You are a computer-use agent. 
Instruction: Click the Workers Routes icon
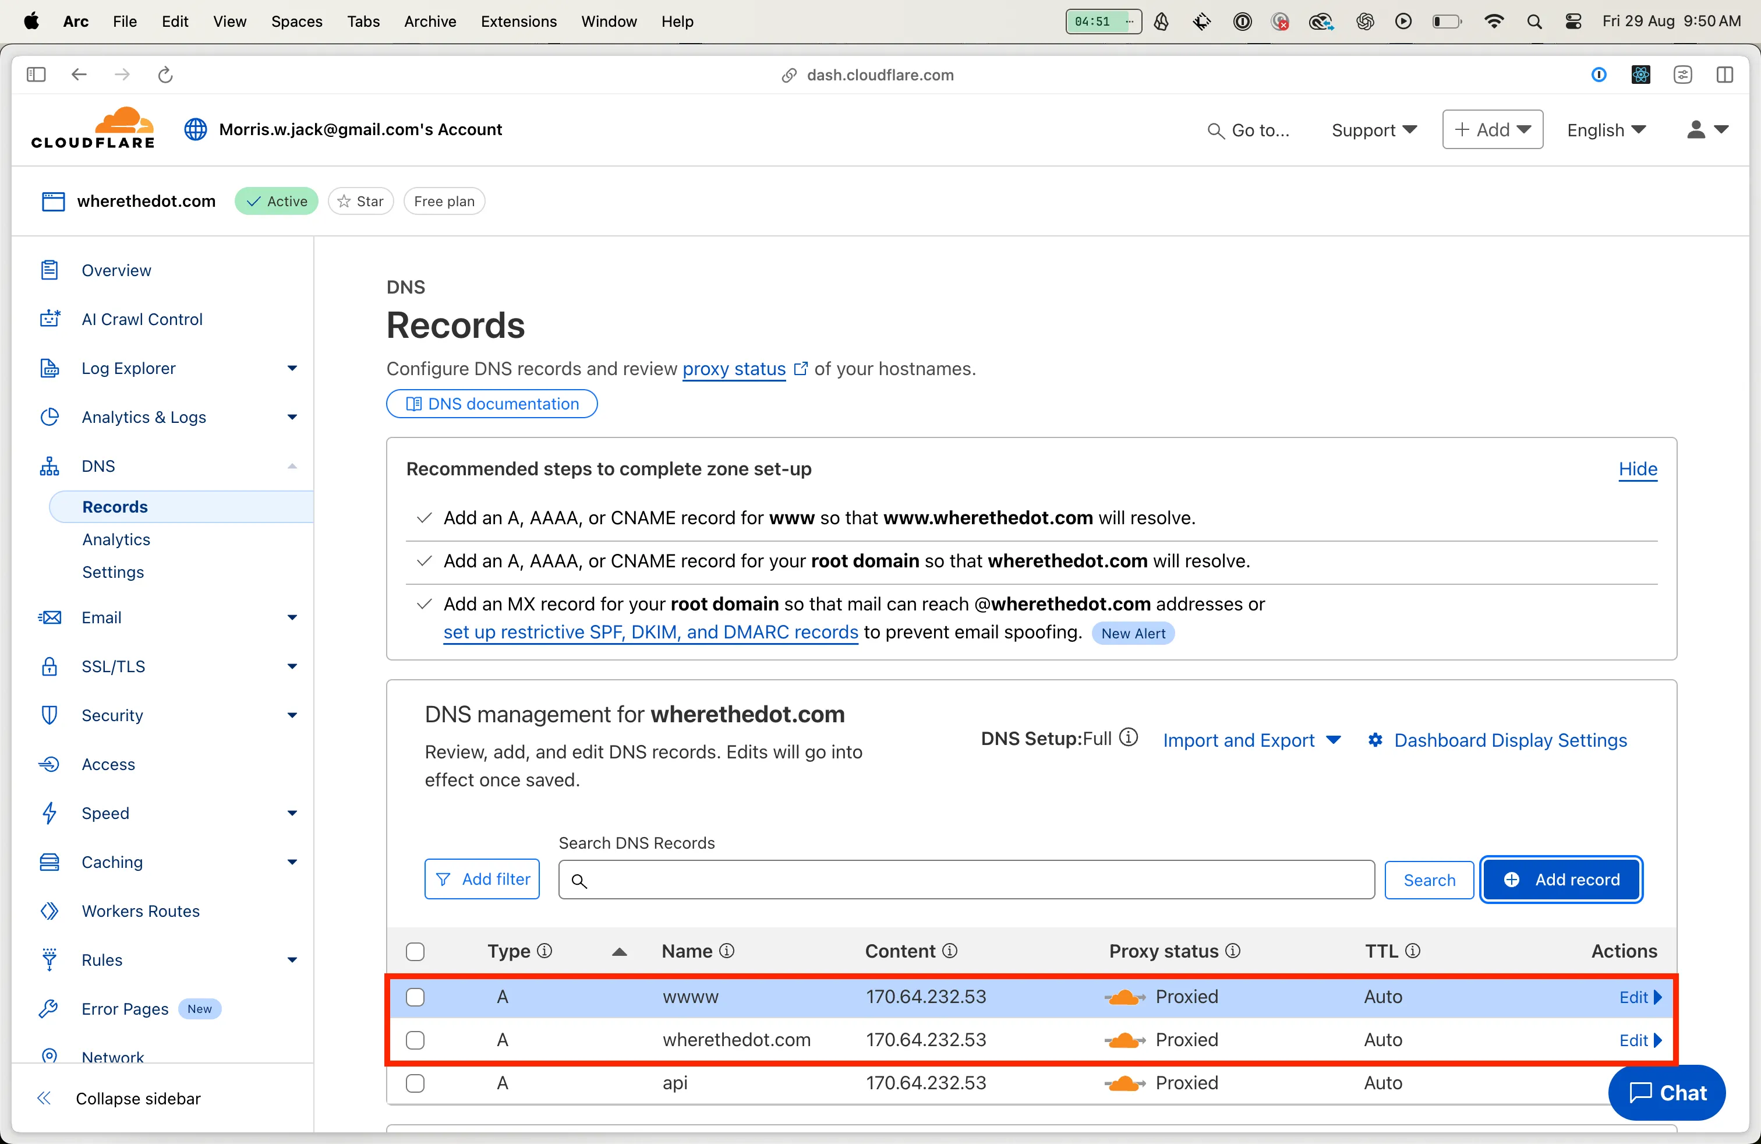point(49,911)
